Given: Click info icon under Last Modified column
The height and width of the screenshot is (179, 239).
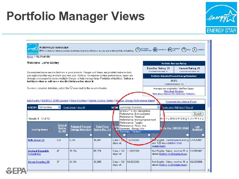Looking at the screenshot, I should (x=203, y=135).
